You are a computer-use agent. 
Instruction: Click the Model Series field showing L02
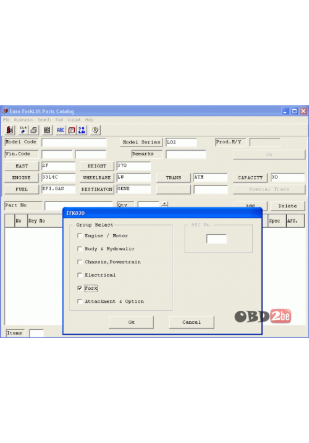181,142
